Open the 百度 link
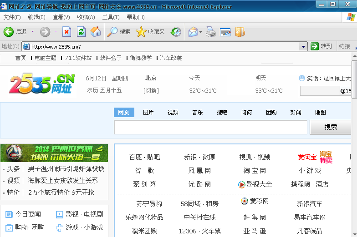Image resolution: width=357 pixels, height=237 pixels. [x=135, y=157]
